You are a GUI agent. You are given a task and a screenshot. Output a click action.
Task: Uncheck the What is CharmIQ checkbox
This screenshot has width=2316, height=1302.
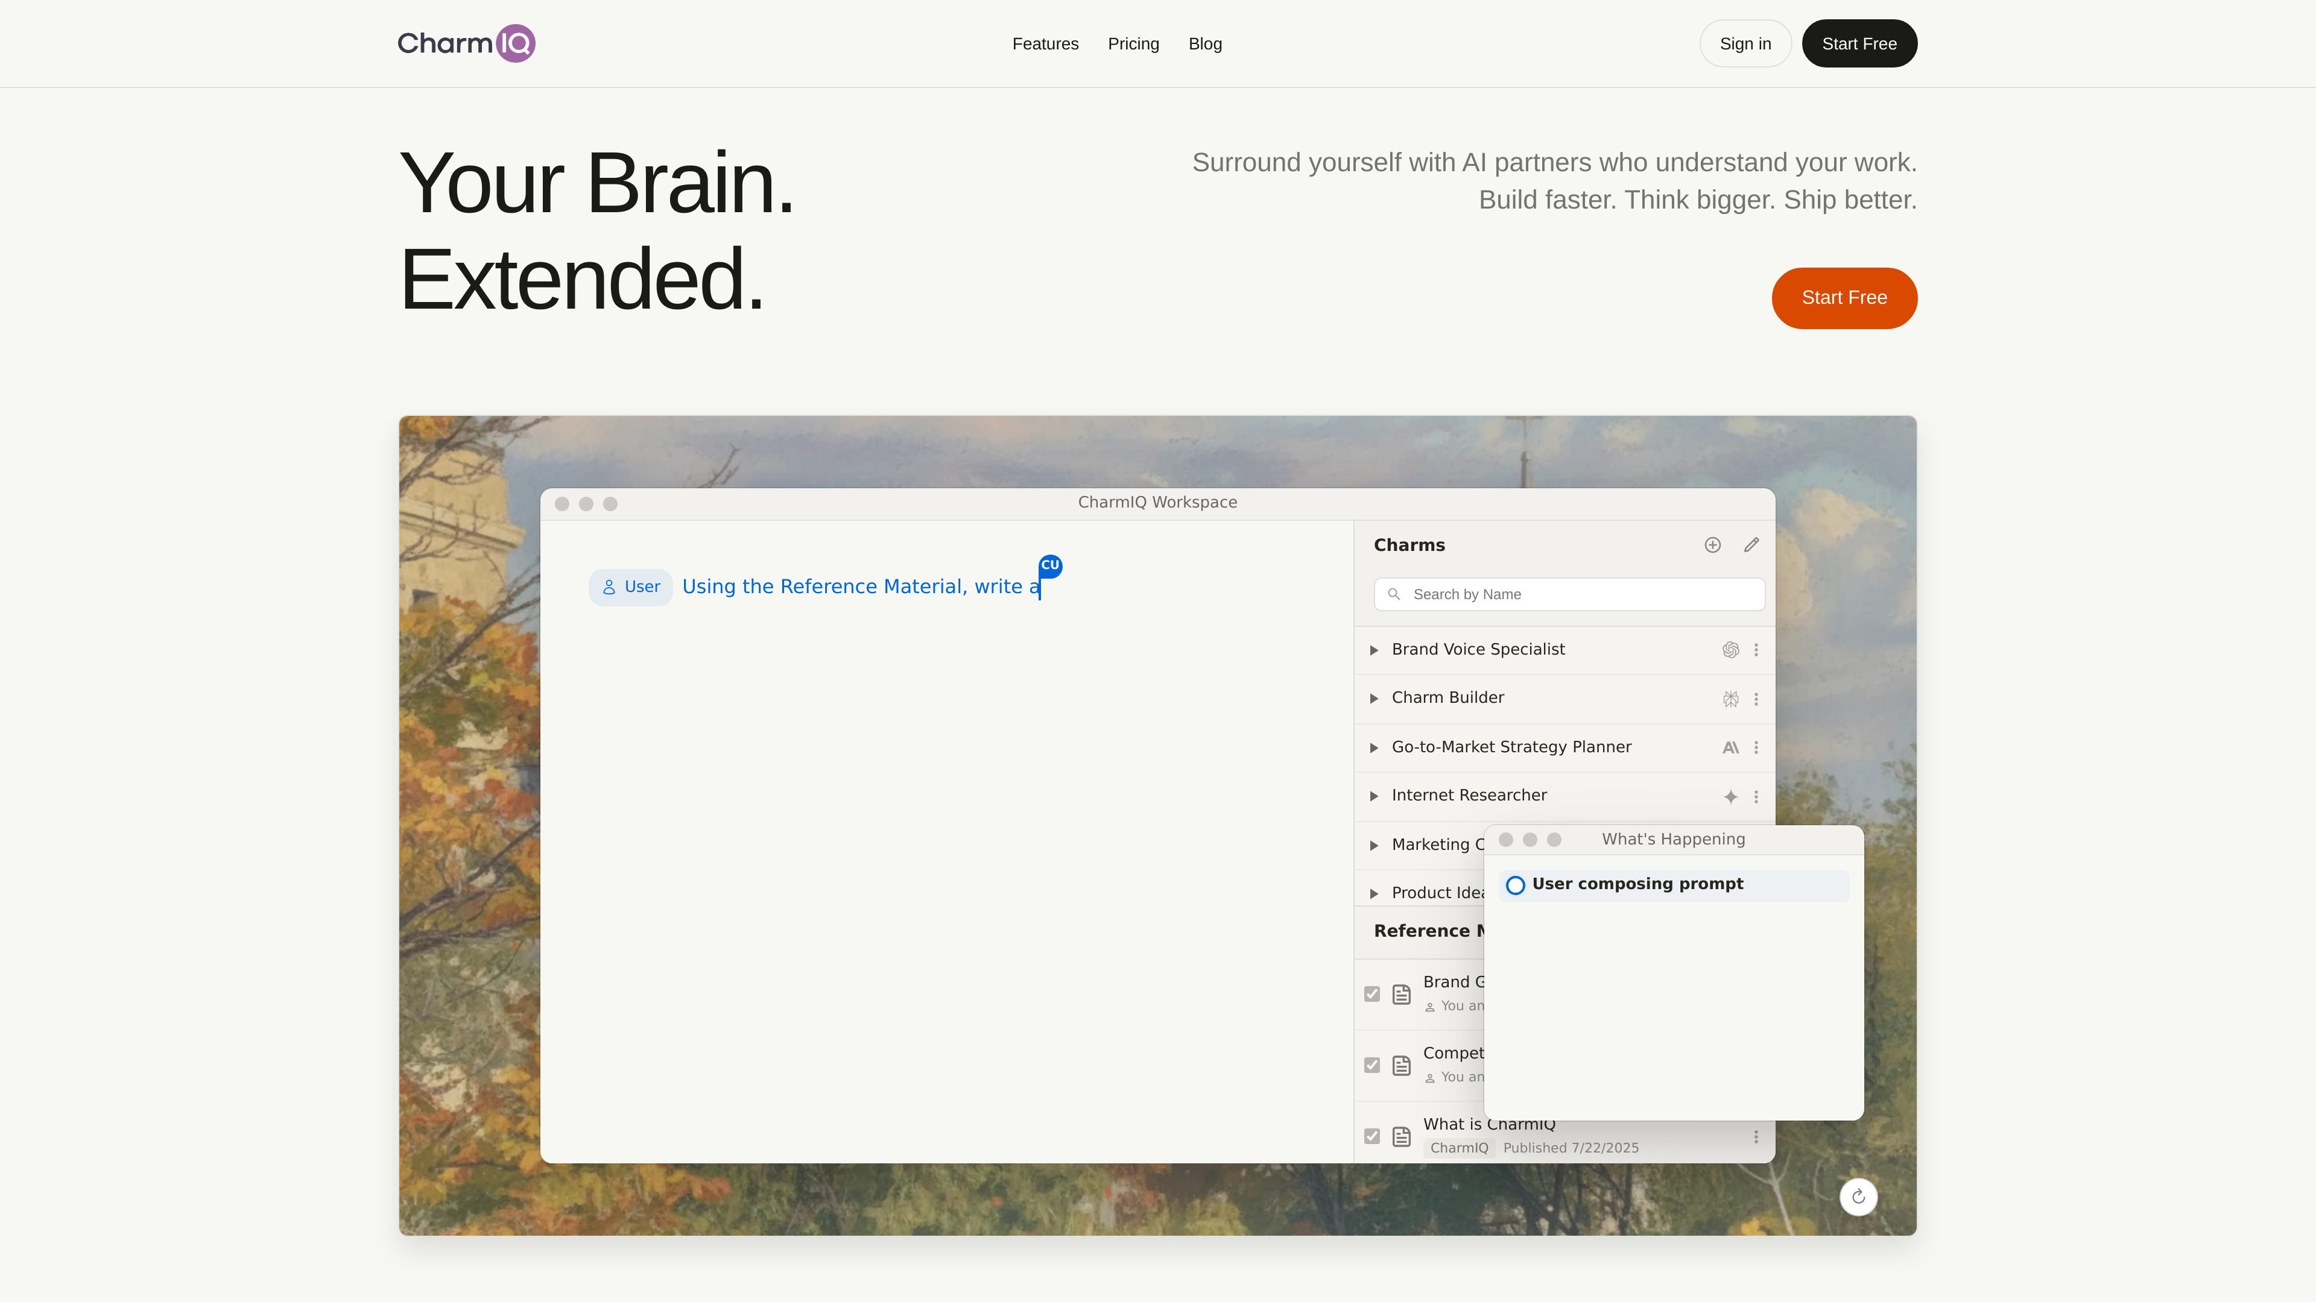pos(1372,1137)
